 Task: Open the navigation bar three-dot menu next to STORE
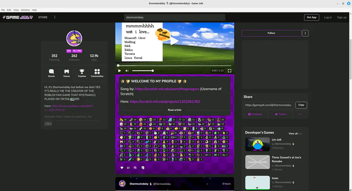click(x=54, y=17)
